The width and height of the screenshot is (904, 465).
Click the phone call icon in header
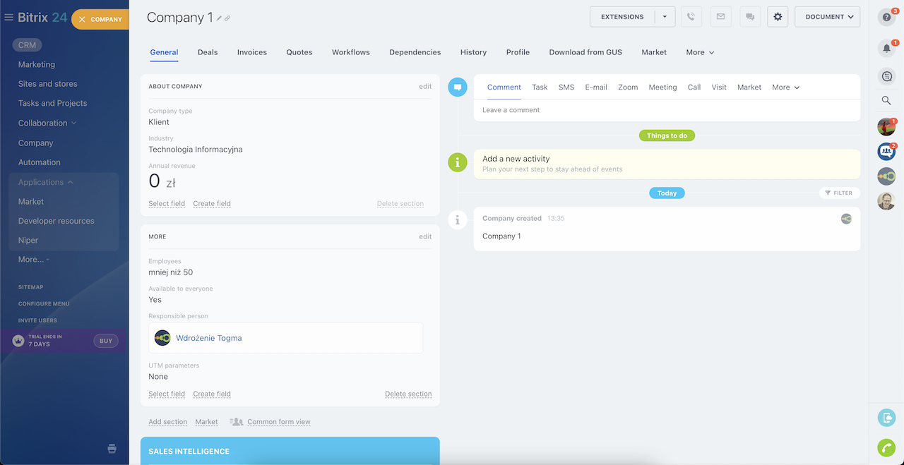[x=691, y=17]
